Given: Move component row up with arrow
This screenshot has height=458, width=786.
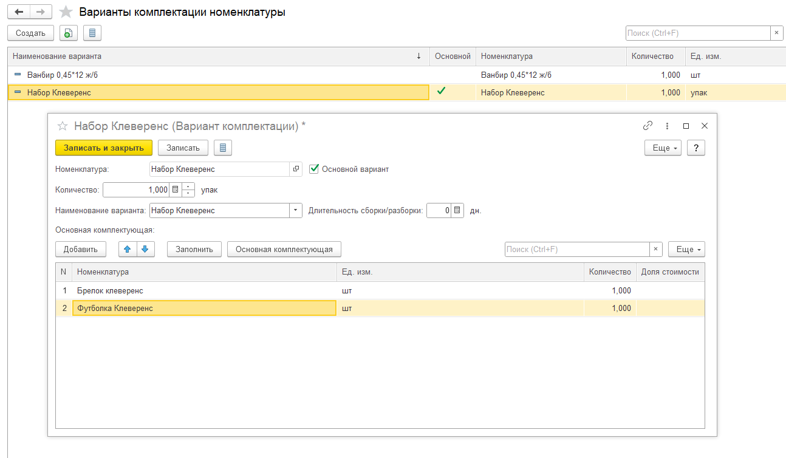Looking at the screenshot, I should click(x=128, y=249).
